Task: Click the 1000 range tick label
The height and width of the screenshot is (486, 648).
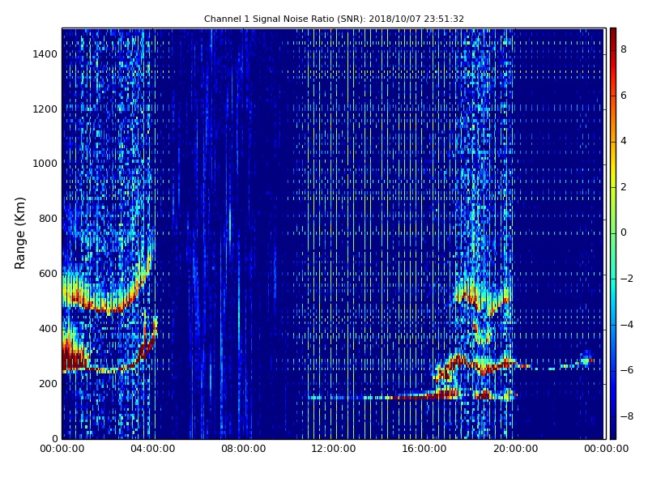Action: tap(45, 164)
